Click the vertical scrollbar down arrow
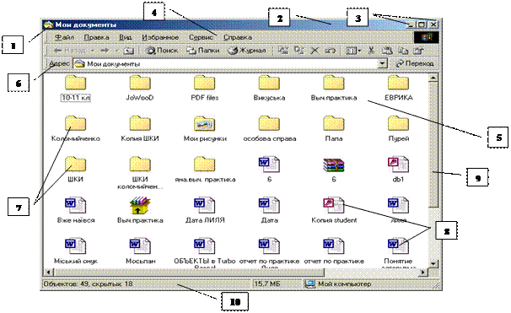Image resolution: width=511 pixels, height=313 pixels. pyautogui.click(x=433, y=263)
